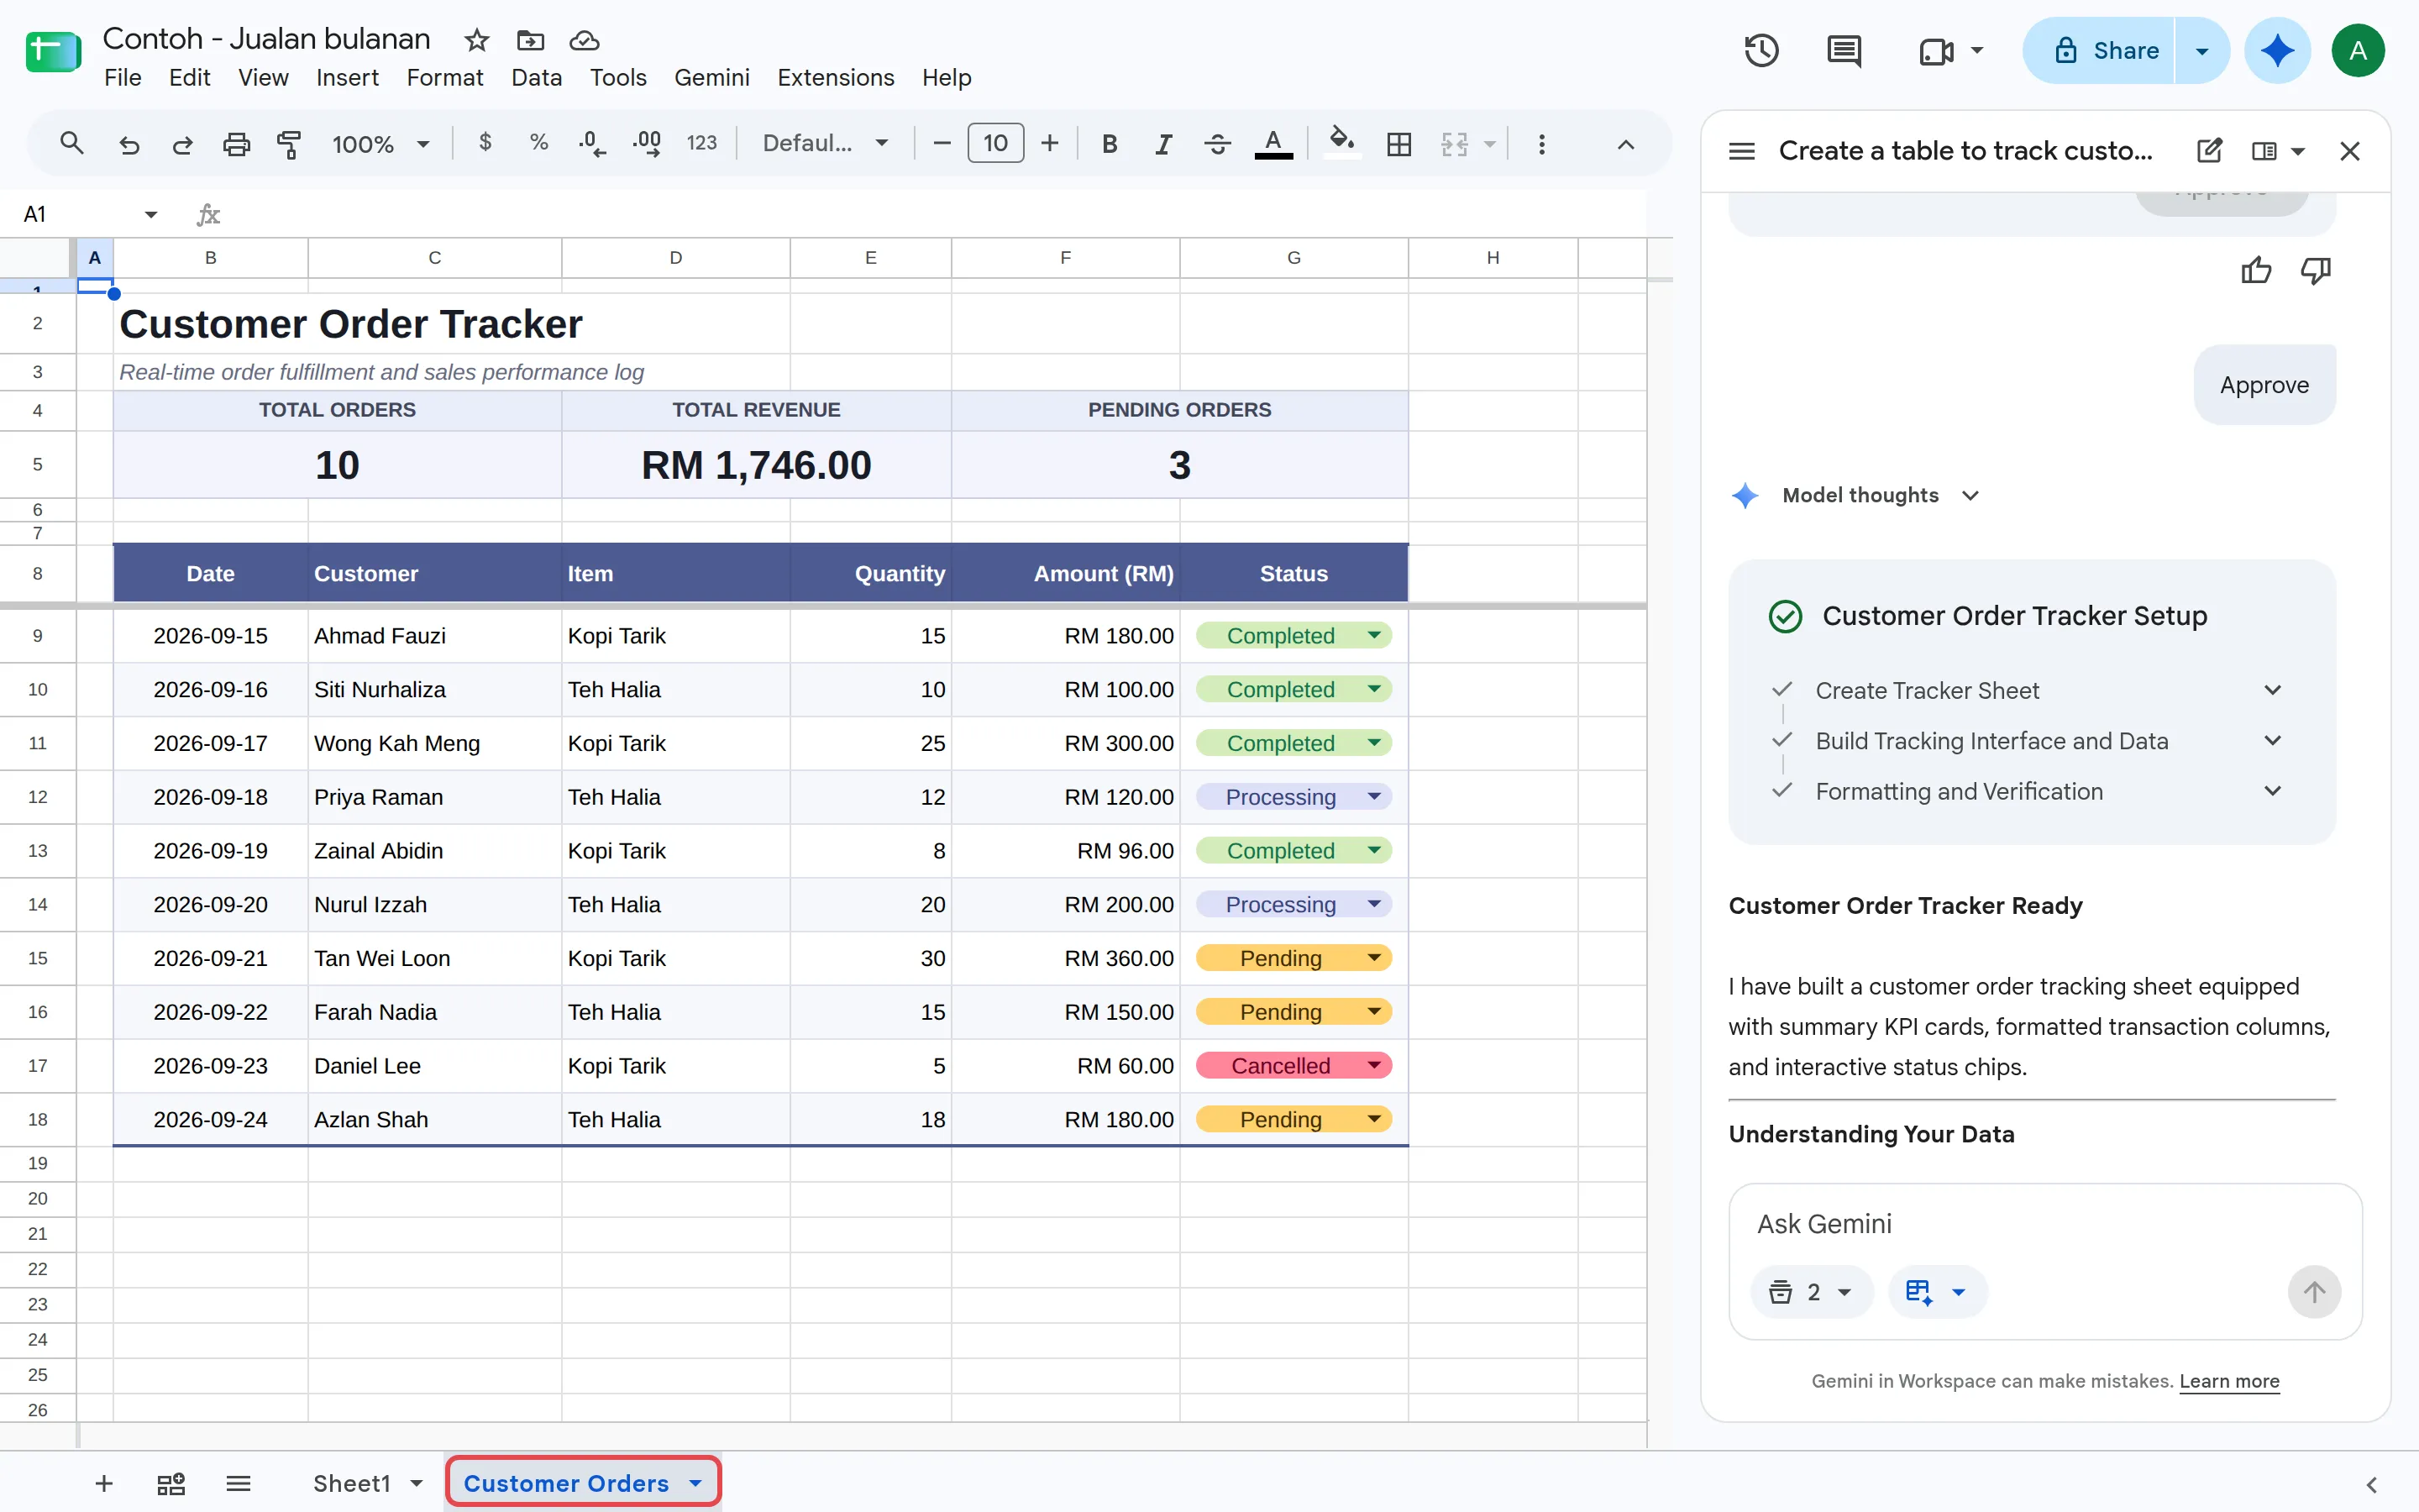Click the Google account avatar A
The image size is (2419, 1512).
point(2357,50)
